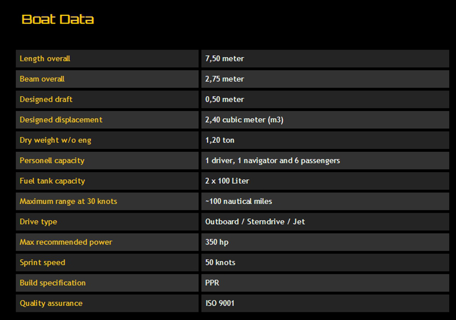Click the Dry weight w/o eng label
The width and height of the screenshot is (456, 320).
tap(55, 140)
